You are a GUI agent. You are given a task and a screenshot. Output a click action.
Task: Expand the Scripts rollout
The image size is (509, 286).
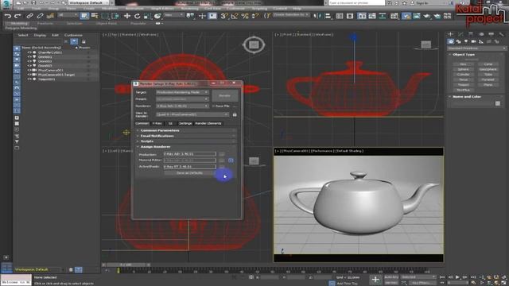(186, 141)
